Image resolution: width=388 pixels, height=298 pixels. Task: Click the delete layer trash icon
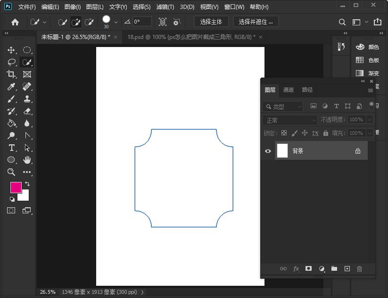pos(359,269)
